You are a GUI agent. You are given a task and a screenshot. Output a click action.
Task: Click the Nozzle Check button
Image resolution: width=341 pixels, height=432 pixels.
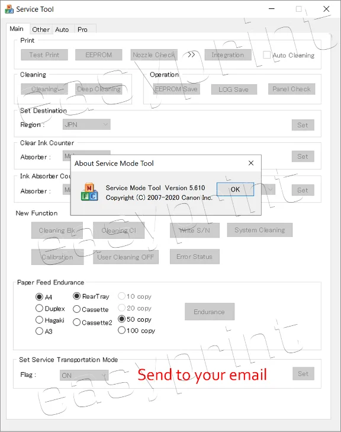[x=154, y=55]
